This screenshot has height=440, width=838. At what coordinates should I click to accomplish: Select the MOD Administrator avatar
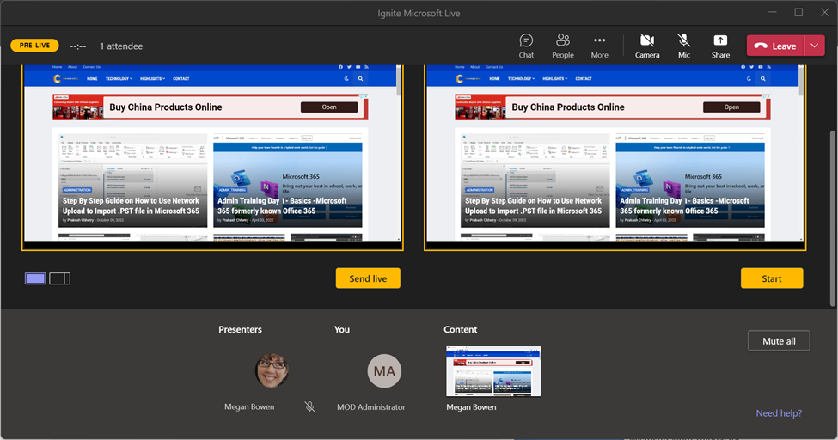tap(384, 371)
